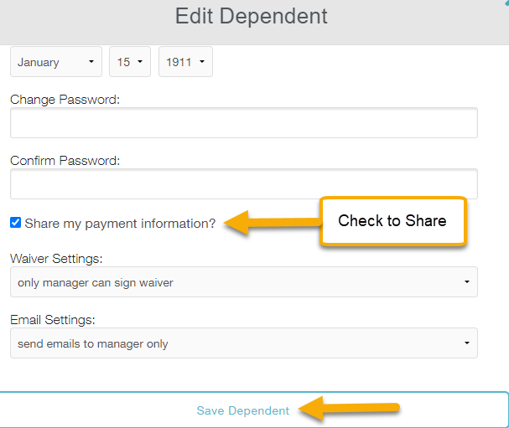
Task: Click the caret on "send emails to manager only"
Action: pyautogui.click(x=466, y=344)
